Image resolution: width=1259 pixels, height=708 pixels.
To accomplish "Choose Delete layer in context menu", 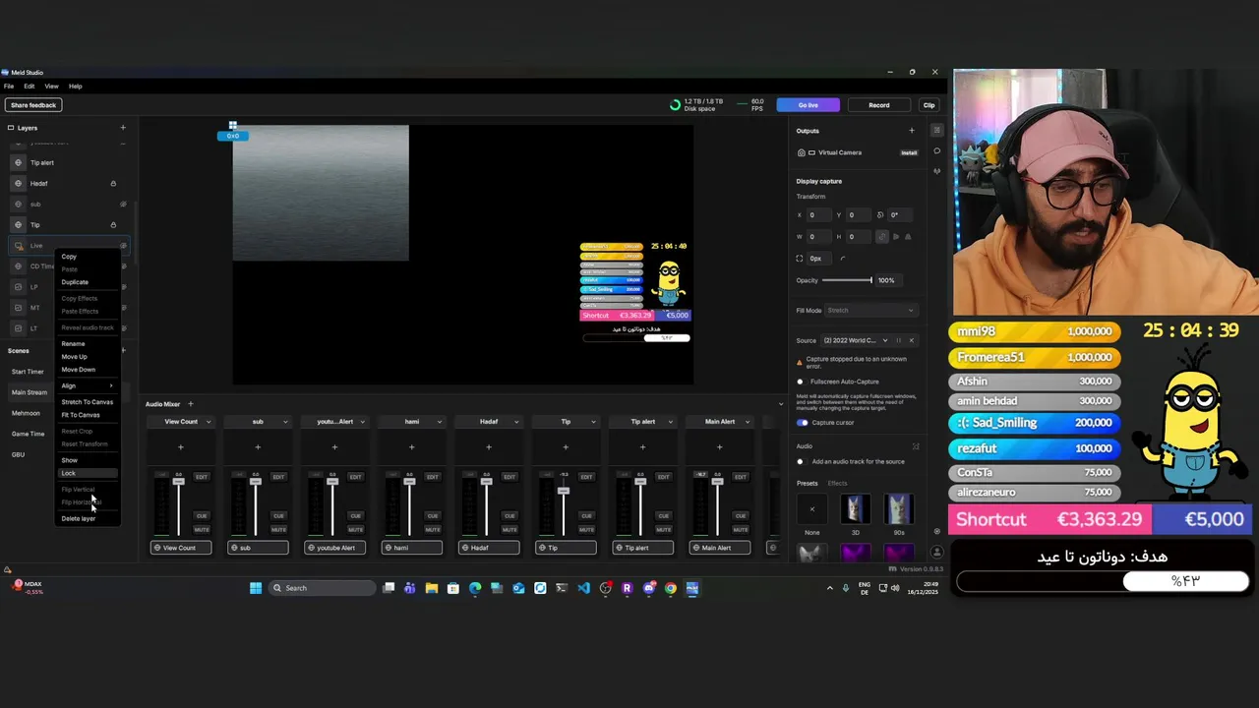I will (x=79, y=518).
